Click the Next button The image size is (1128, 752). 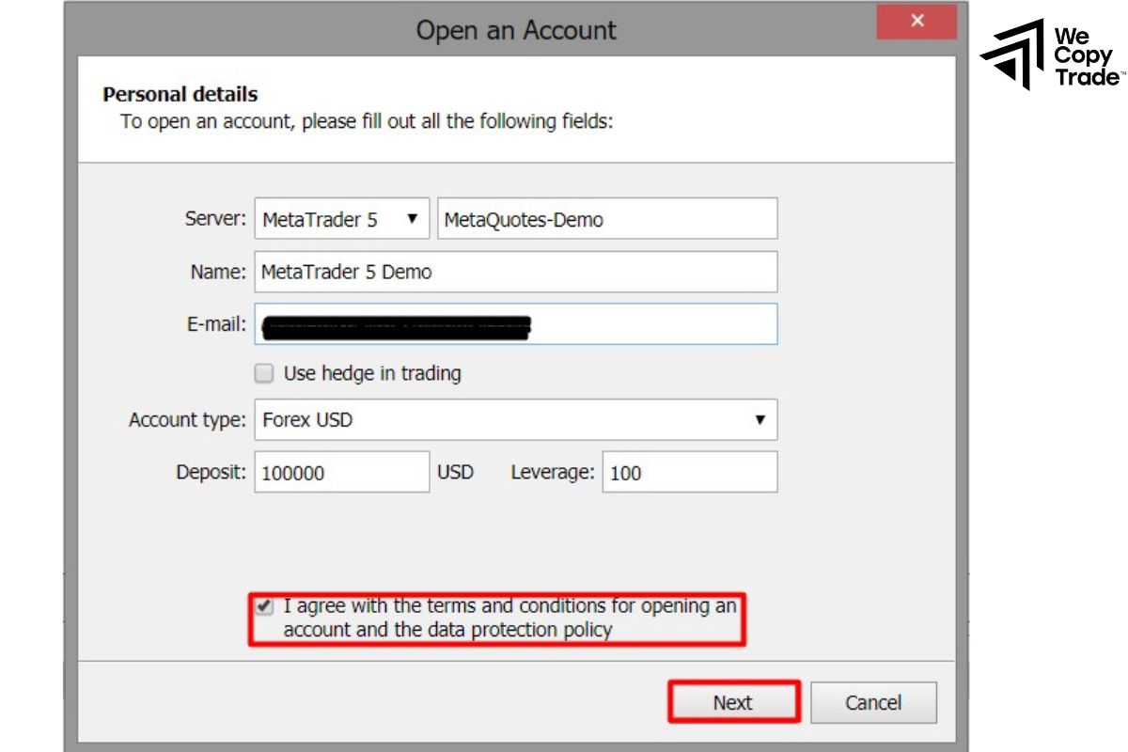coord(733,701)
